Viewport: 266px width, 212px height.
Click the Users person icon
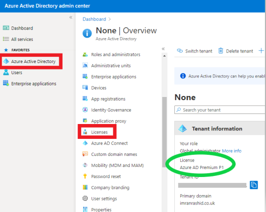click(x=6, y=72)
